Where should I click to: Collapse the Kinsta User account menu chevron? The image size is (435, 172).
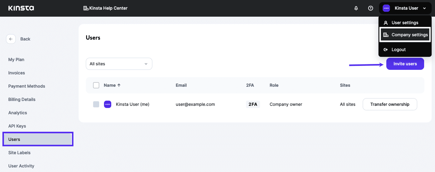(424, 8)
